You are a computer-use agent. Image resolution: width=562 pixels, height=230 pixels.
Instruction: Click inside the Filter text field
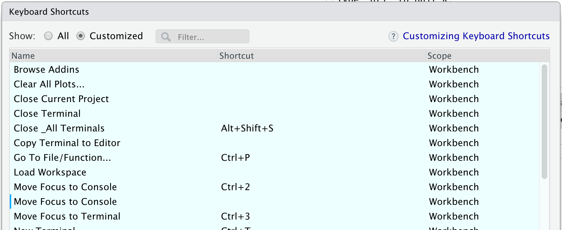[x=207, y=36]
